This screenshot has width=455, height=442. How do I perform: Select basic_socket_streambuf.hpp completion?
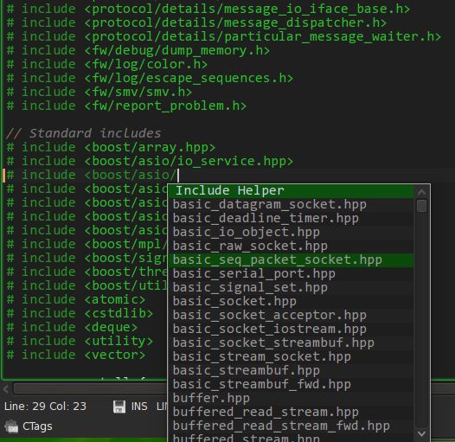pyautogui.click(x=291, y=343)
